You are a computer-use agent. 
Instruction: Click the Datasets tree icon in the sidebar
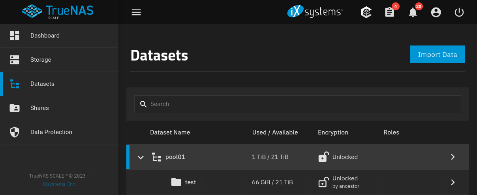click(x=15, y=84)
